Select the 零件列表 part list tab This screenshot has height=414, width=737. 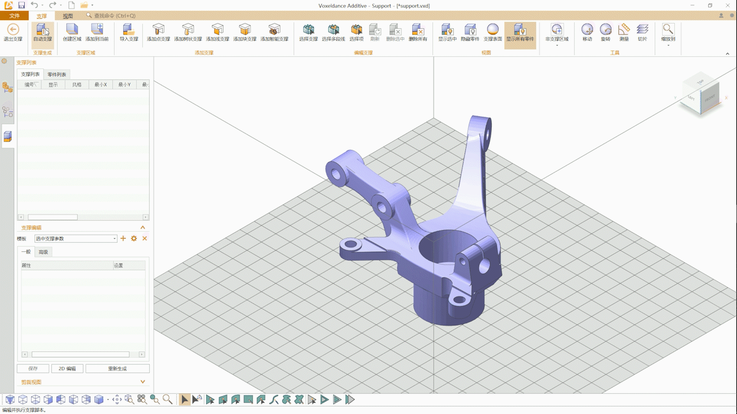56,74
